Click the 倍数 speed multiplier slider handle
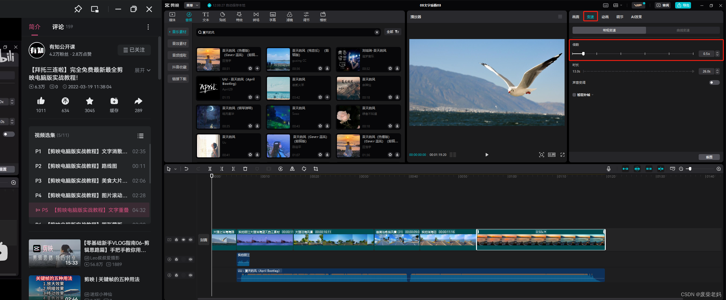 click(x=583, y=54)
